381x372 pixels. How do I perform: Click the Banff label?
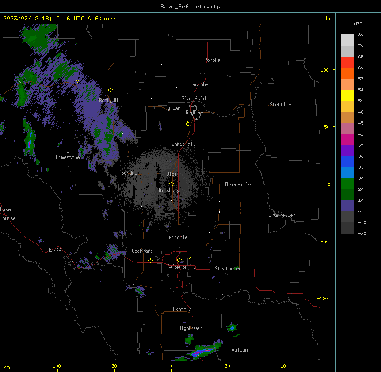[x=55, y=251]
